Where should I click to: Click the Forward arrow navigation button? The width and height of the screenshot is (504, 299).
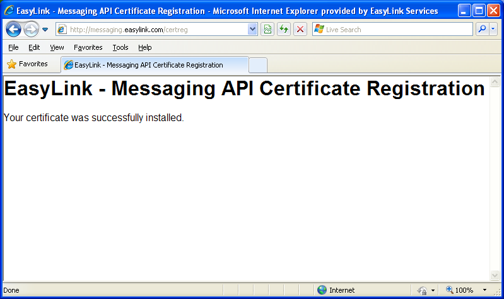[31, 30]
